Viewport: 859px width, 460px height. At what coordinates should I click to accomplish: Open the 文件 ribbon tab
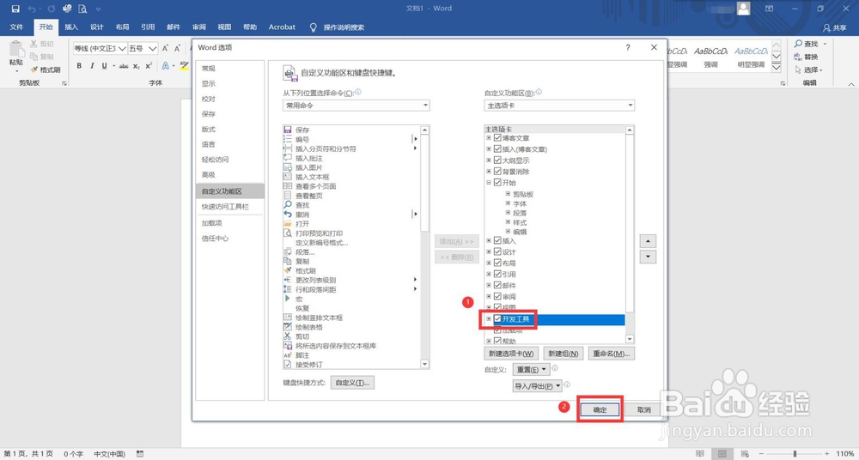coord(16,27)
